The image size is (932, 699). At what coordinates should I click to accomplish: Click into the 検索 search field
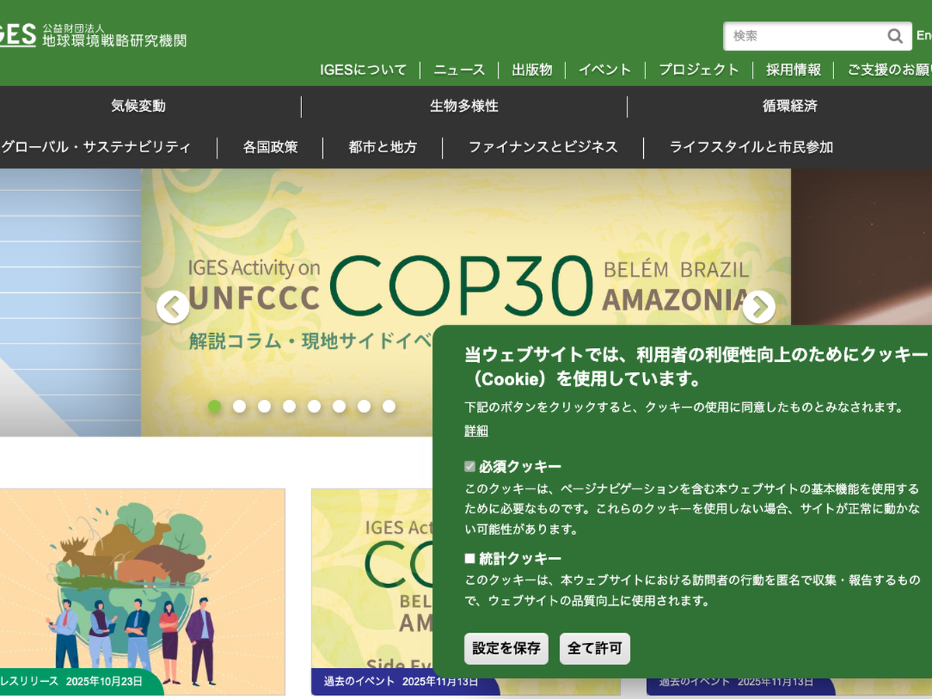tap(804, 36)
